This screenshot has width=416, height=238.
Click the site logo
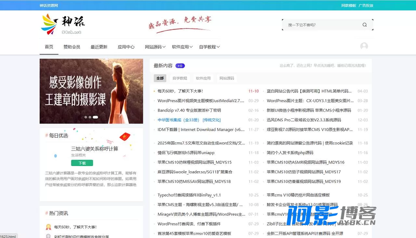(63, 24)
